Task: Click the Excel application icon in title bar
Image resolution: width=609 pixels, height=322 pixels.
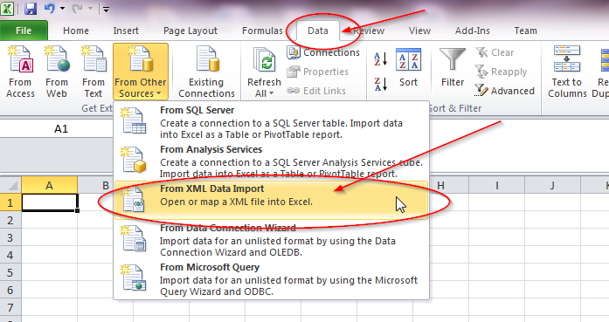Action: point(7,8)
